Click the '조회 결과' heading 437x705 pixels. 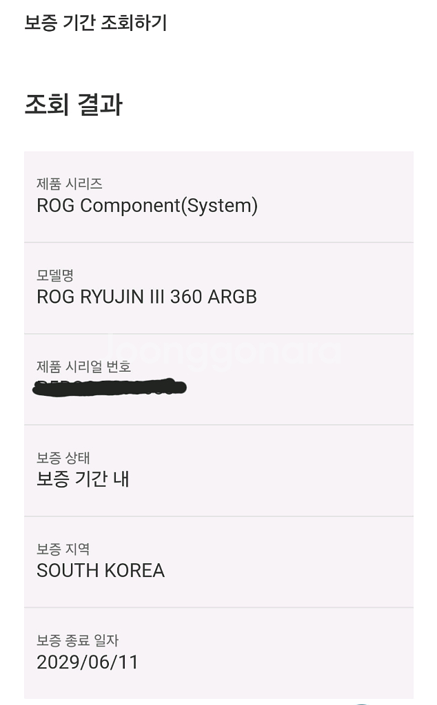[74, 105]
